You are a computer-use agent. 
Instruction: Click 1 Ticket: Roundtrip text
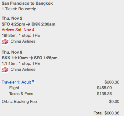[x=19, y=9]
